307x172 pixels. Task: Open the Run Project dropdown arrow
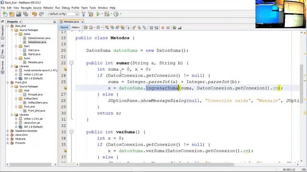click(x=102, y=14)
